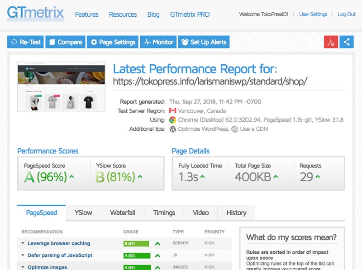Click the Canada flag icon
Image resolution: width=362 pixels, height=270 pixels.
172,110
